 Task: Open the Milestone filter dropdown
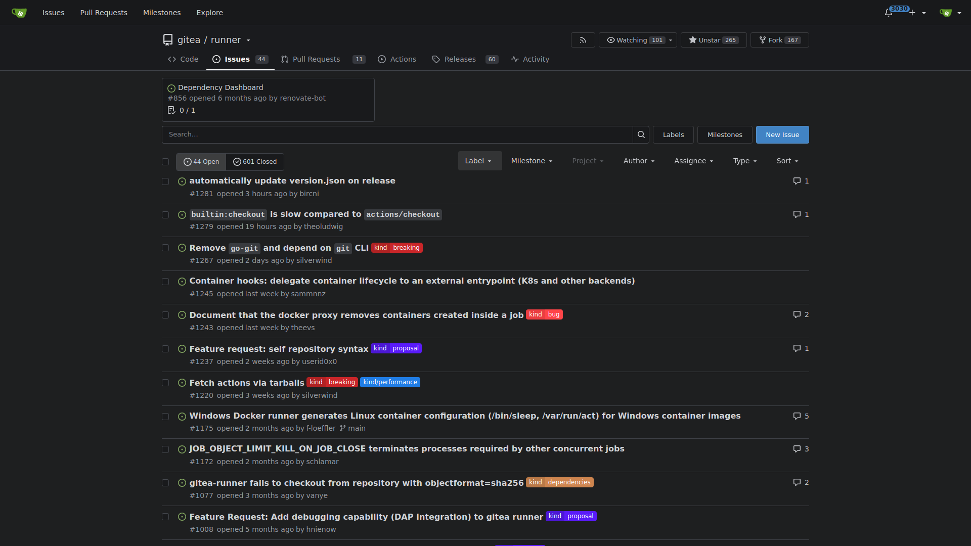pos(532,161)
